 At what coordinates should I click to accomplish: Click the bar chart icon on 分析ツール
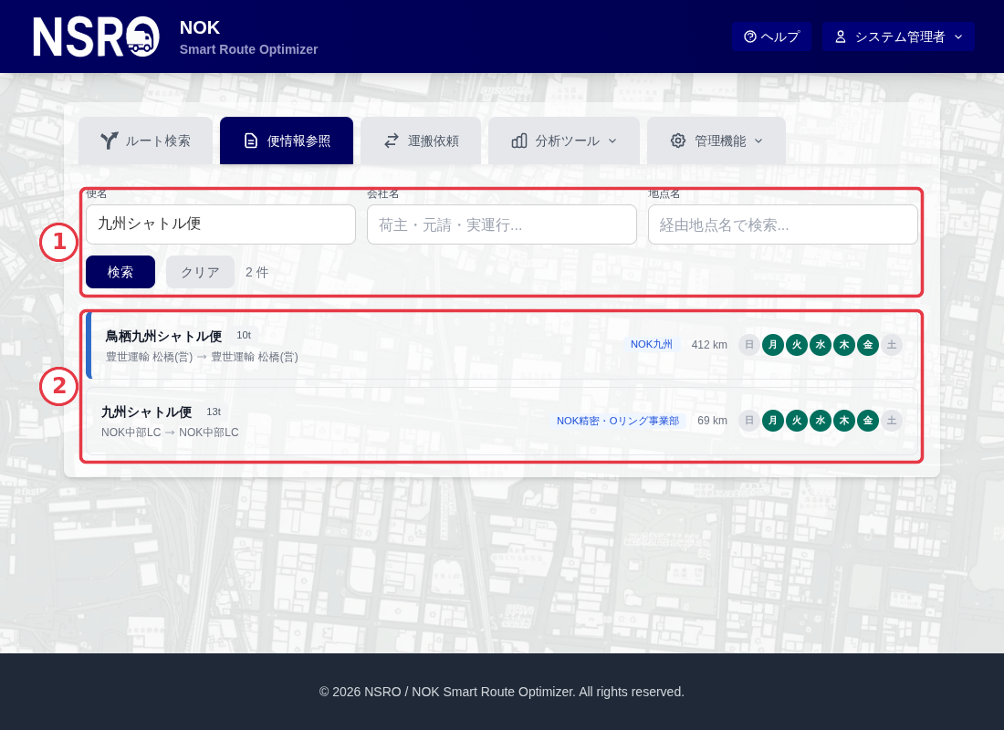(519, 141)
